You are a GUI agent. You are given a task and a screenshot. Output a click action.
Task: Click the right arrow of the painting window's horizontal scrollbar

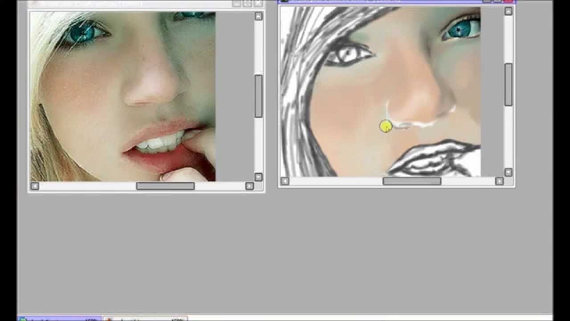(x=500, y=181)
